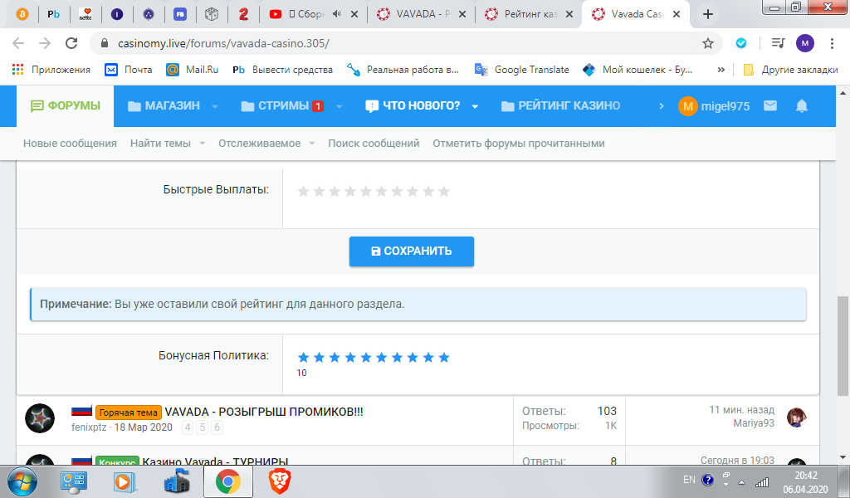This screenshot has height=498, width=850.
Task: Open VAVADA - РОЗЫГРЫШ ПРОМИКОВ!!! thread
Action: [264, 412]
